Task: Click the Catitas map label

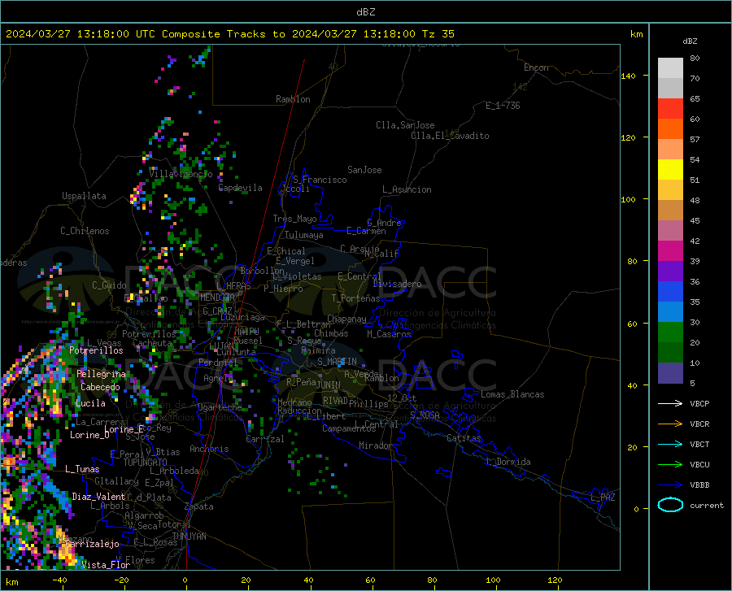Action: point(464,438)
